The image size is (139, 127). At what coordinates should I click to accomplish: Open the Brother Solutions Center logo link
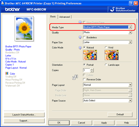[x=123, y=10]
